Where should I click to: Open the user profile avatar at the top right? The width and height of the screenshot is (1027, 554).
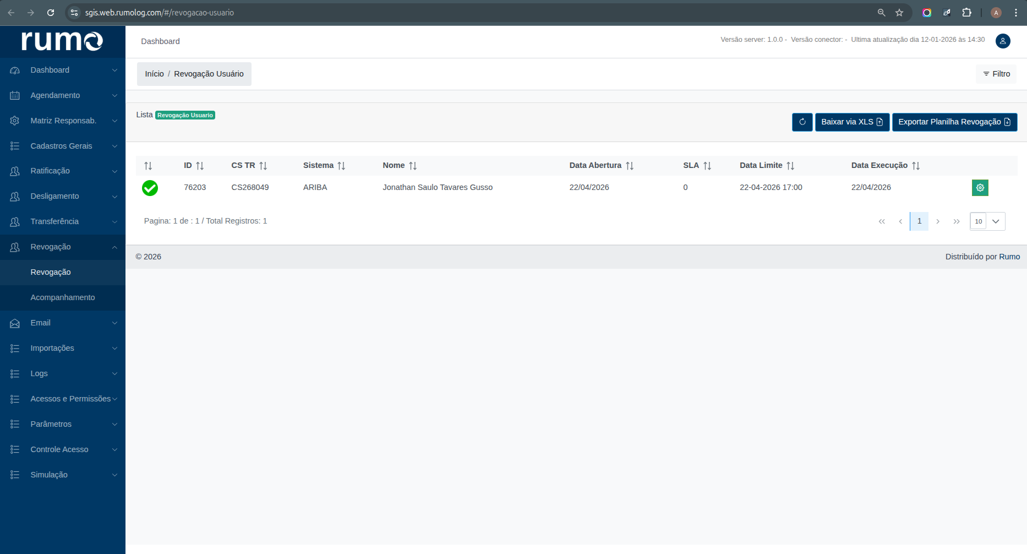(x=1003, y=41)
